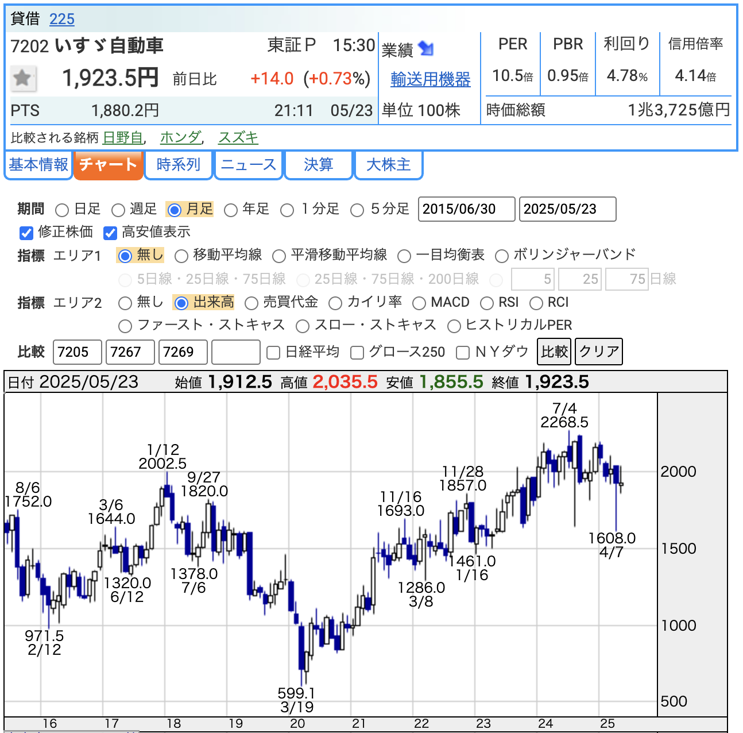Click the 安値 value 1,855.5

point(451,382)
